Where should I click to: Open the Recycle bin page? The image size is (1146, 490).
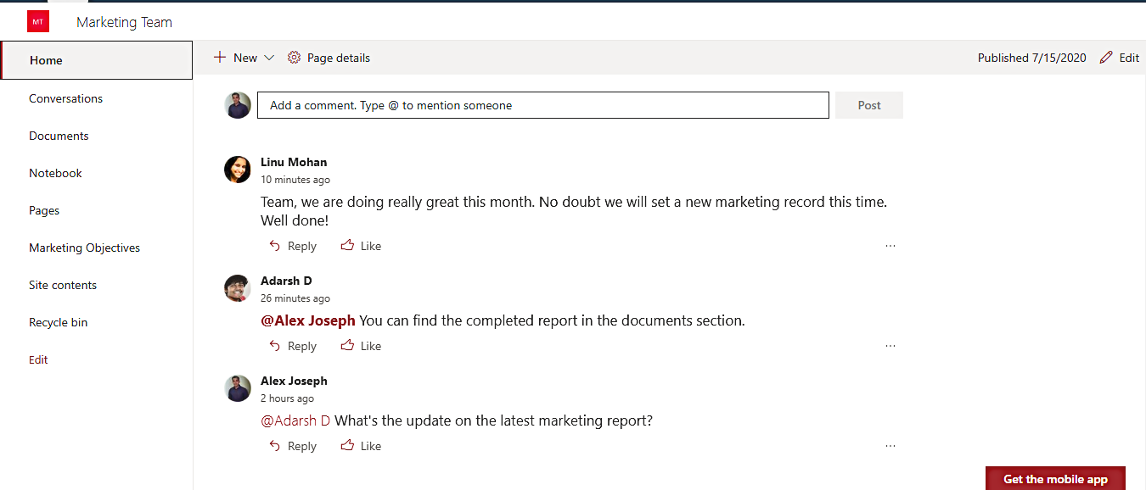click(58, 322)
